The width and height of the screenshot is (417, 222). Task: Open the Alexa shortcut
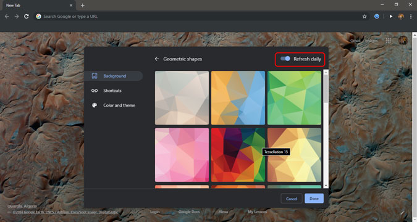223,212
